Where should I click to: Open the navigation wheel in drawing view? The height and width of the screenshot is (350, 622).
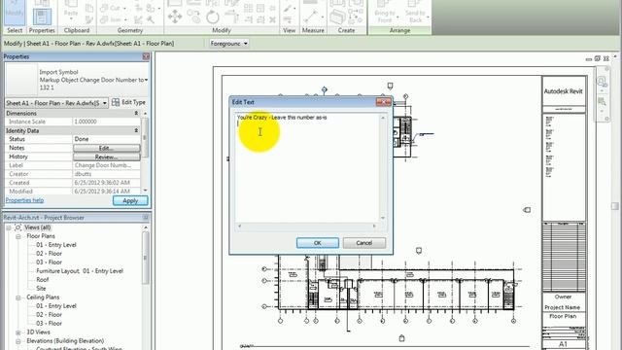[x=603, y=82]
